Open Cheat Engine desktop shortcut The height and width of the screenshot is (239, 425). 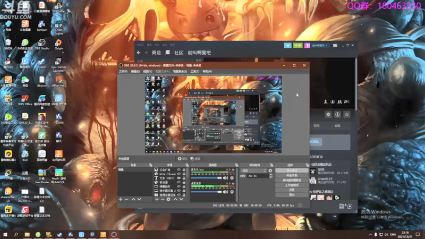pyautogui.click(x=58, y=29)
